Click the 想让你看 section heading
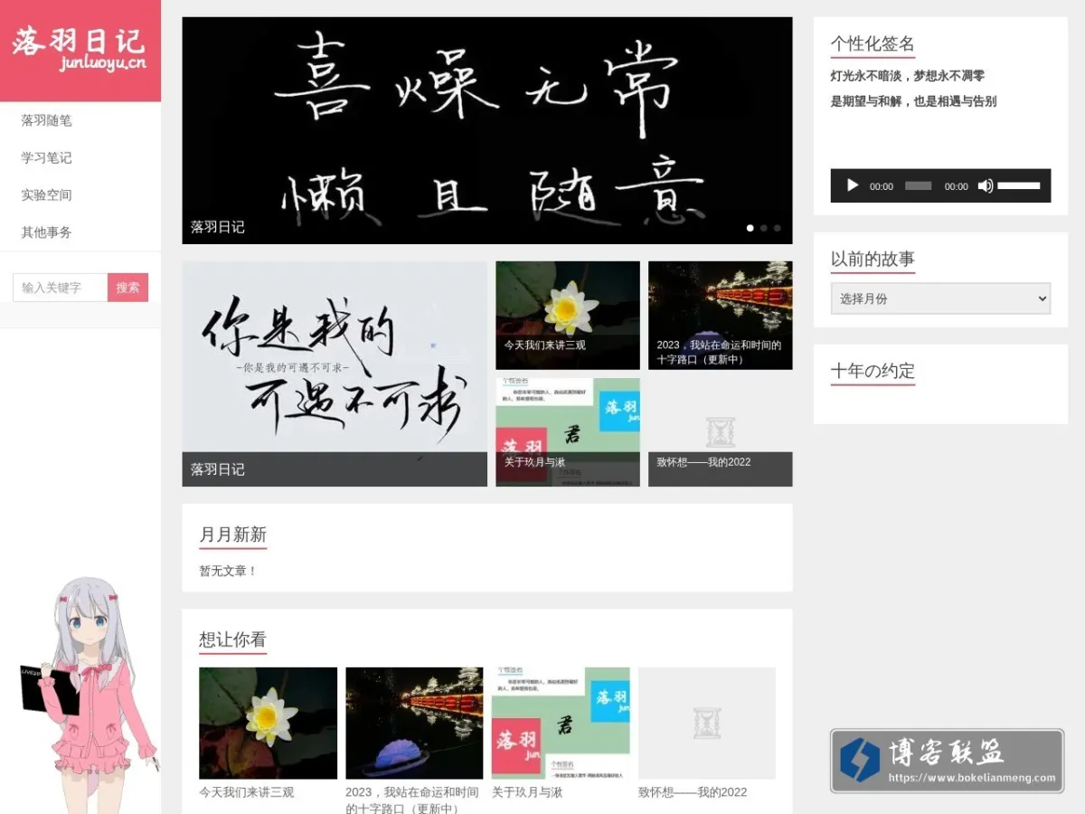The width and height of the screenshot is (1085, 814). [233, 639]
